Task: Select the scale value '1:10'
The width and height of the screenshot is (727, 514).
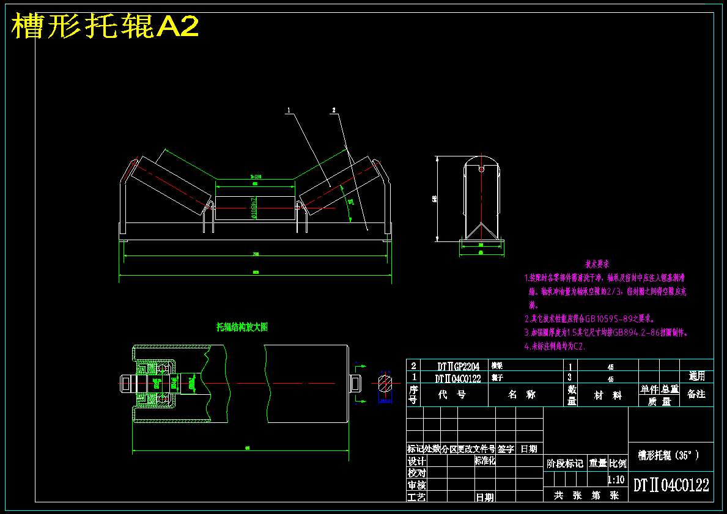Action: click(x=616, y=479)
